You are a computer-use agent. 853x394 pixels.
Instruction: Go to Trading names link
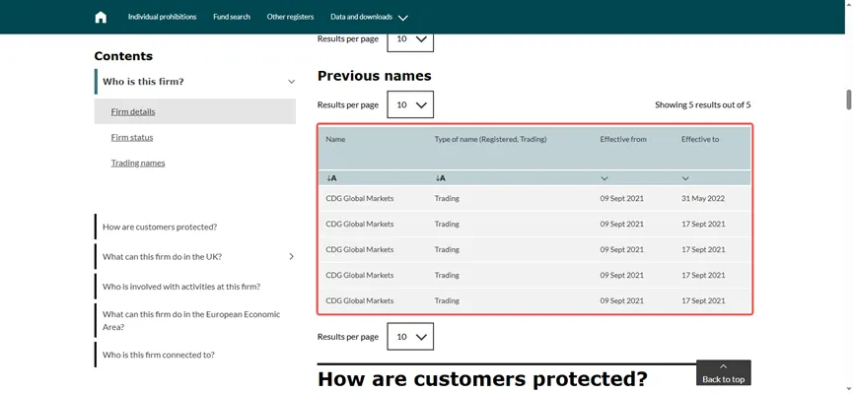pos(138,164)
